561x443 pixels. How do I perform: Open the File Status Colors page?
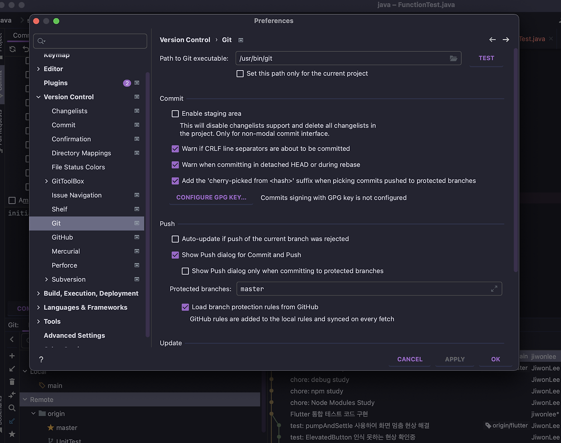pyautogui.click(x=78, y=167)
